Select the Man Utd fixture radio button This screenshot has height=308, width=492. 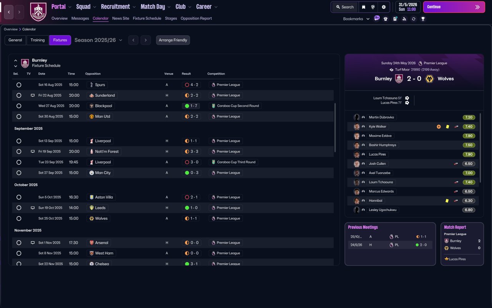click(x=19, y=117)
